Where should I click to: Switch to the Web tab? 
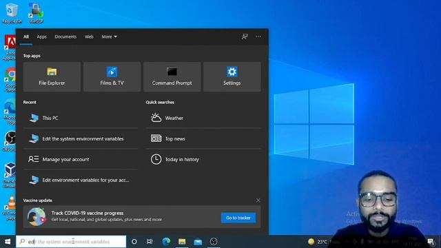pos(89,37)
